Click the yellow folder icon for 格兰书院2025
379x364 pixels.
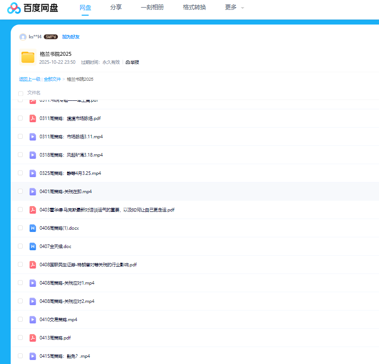[x=28, y=58]
